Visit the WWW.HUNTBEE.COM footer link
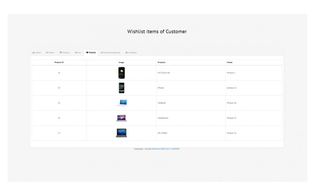This screenshot has height=196, width=315. [160, 149]
